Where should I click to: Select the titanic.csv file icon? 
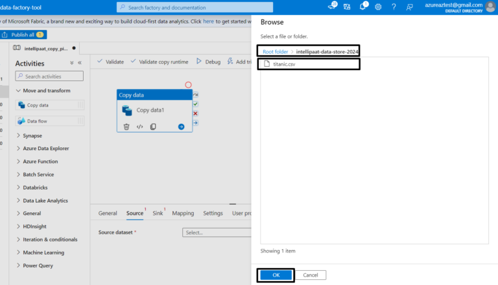(267, 64)
